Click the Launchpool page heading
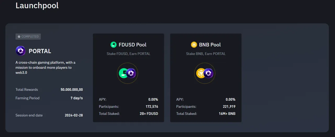335x137 pixels. [37, 5]
